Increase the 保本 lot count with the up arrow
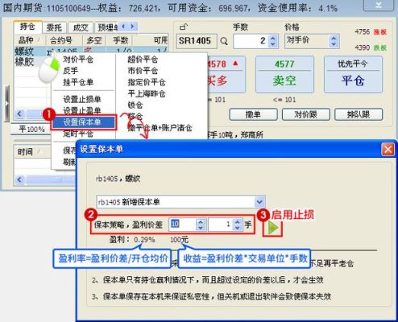Viewport: 398px width, 322px height. click(237, 221)
